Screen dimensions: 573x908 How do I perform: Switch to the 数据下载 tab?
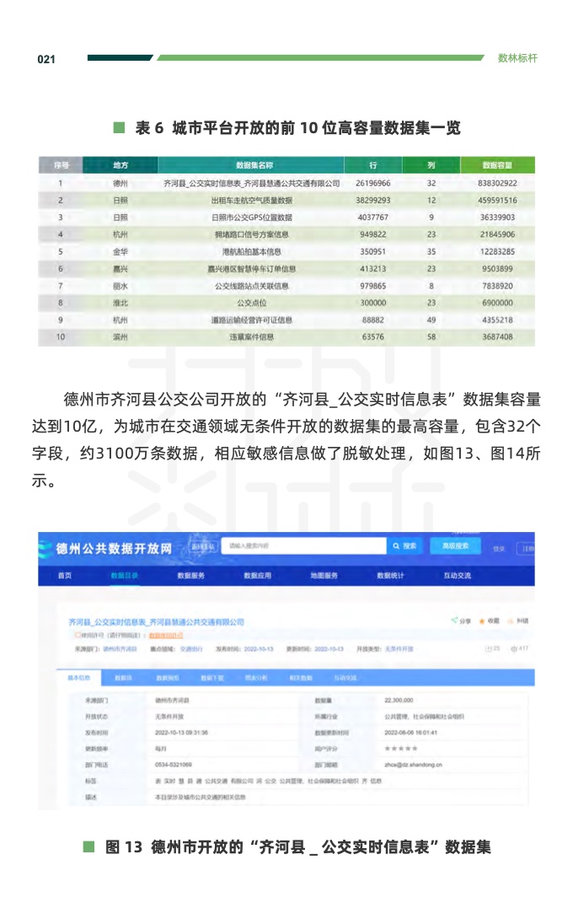click(212, 678)
